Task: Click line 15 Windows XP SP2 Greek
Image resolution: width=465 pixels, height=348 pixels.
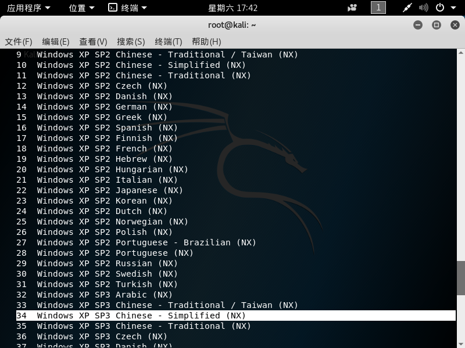Action: 92,117
